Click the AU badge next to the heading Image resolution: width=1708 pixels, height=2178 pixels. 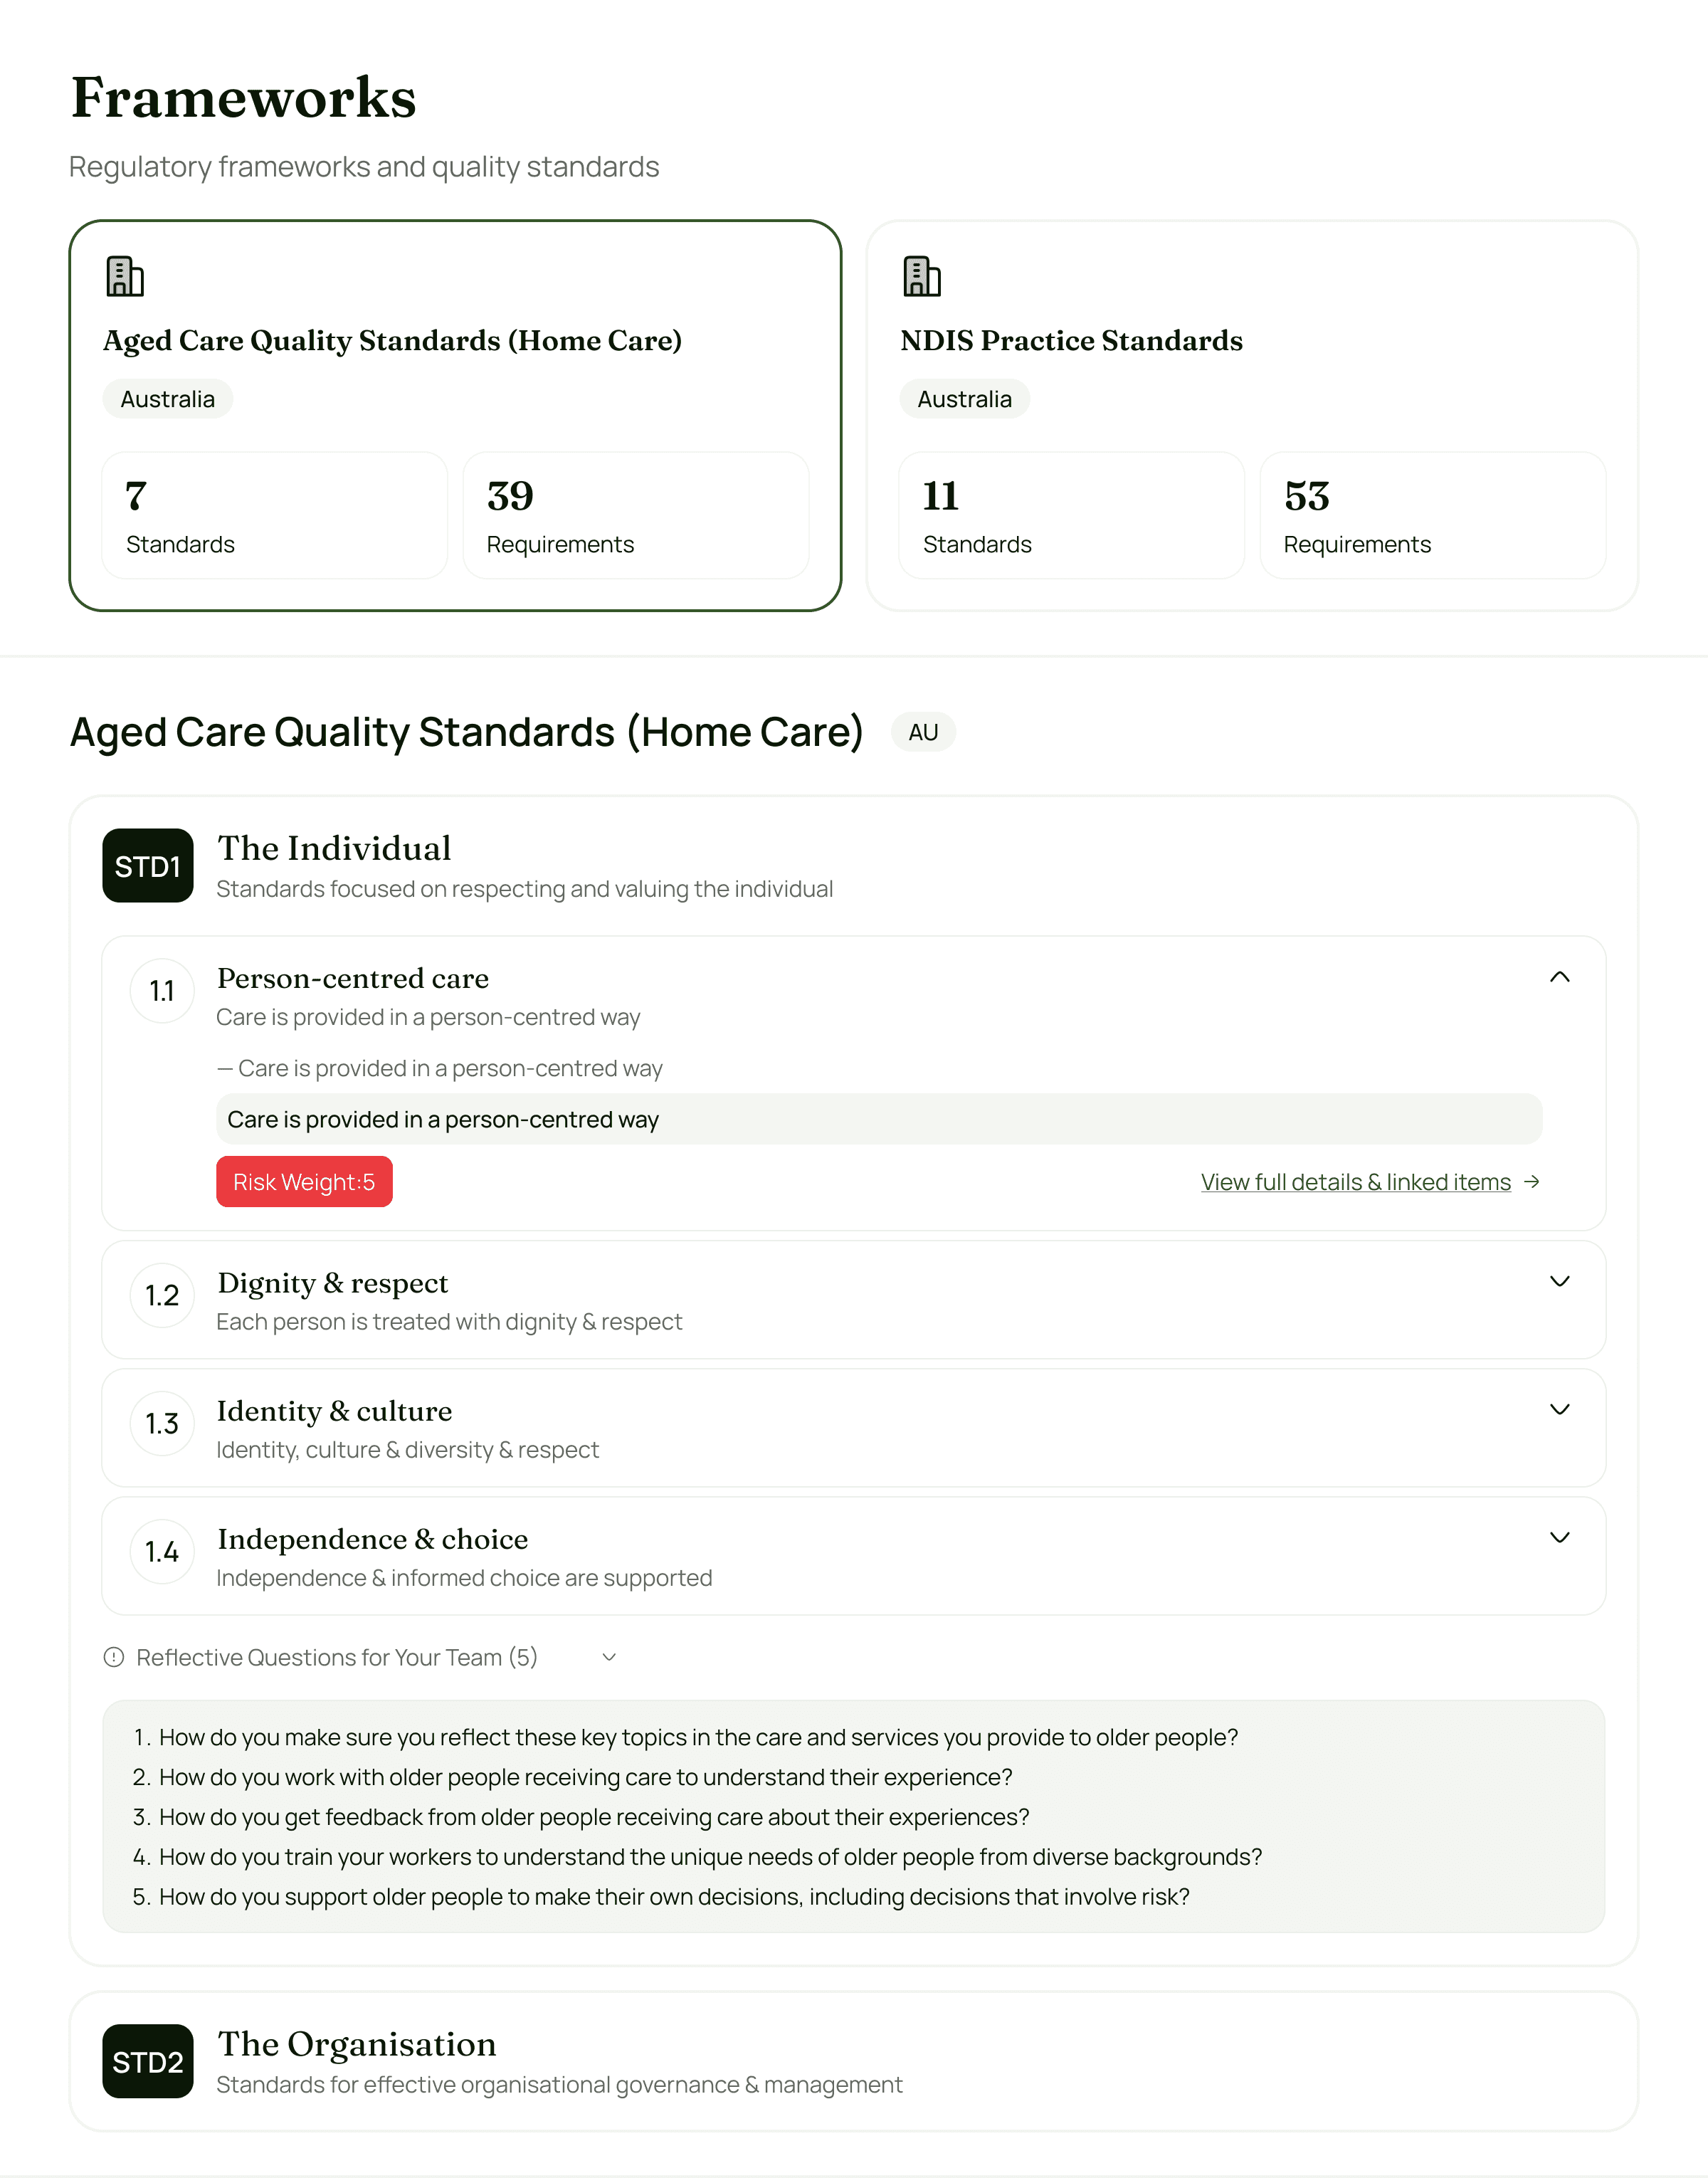(923, 732)
